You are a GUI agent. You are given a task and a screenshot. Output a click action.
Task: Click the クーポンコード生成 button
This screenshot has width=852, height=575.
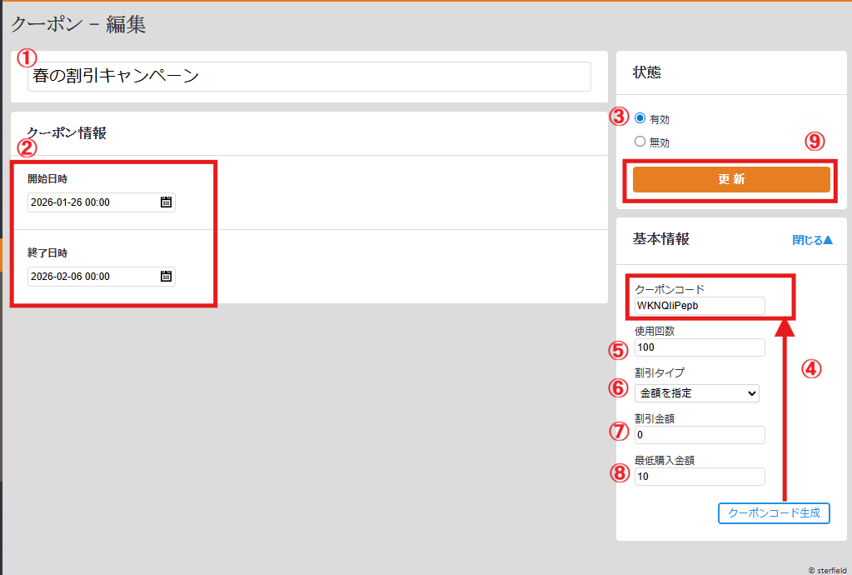tap(773, 512)
